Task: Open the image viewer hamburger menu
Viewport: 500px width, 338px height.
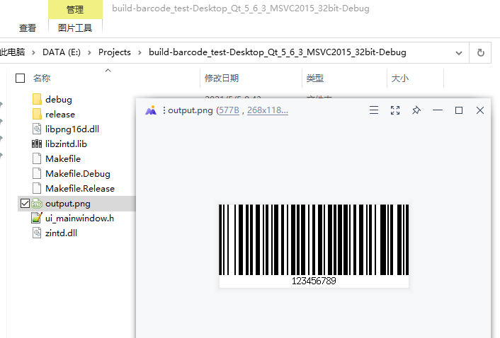Action: click(x=374, y=110)
